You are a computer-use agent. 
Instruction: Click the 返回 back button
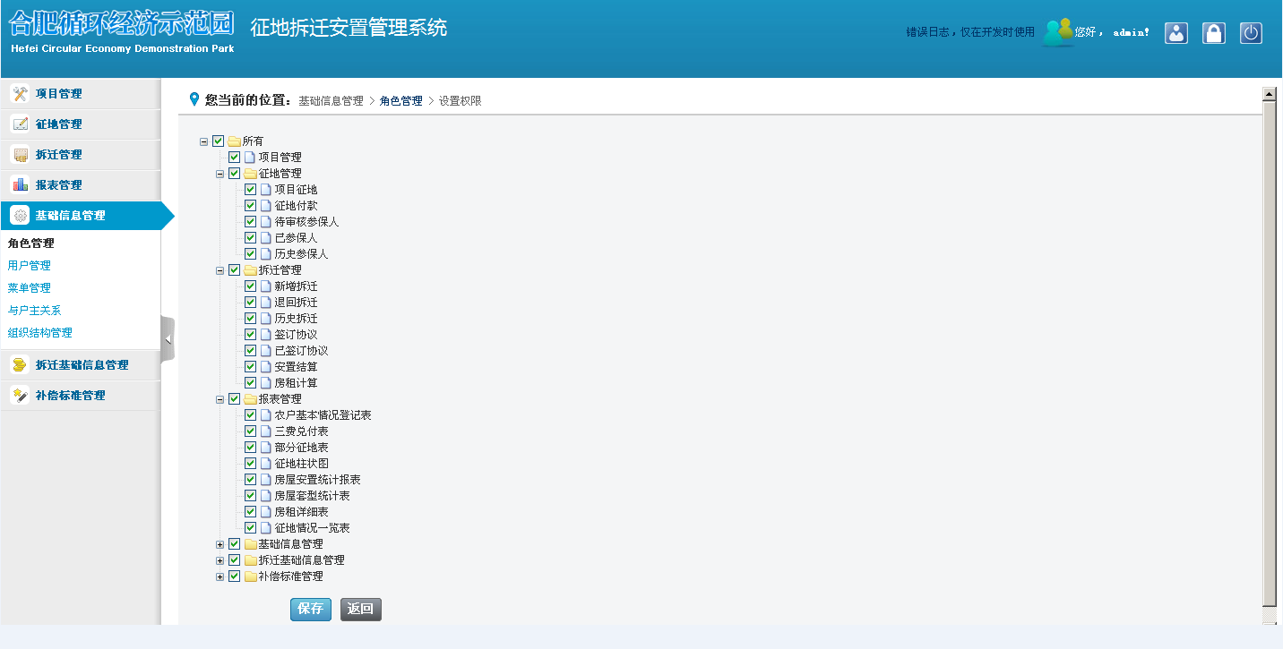click(361, 609)
